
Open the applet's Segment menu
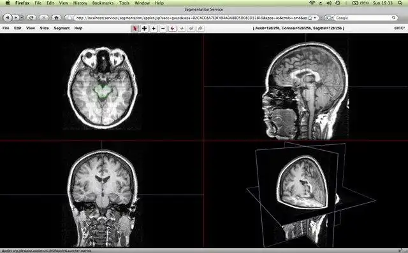(x=62, y=28)
